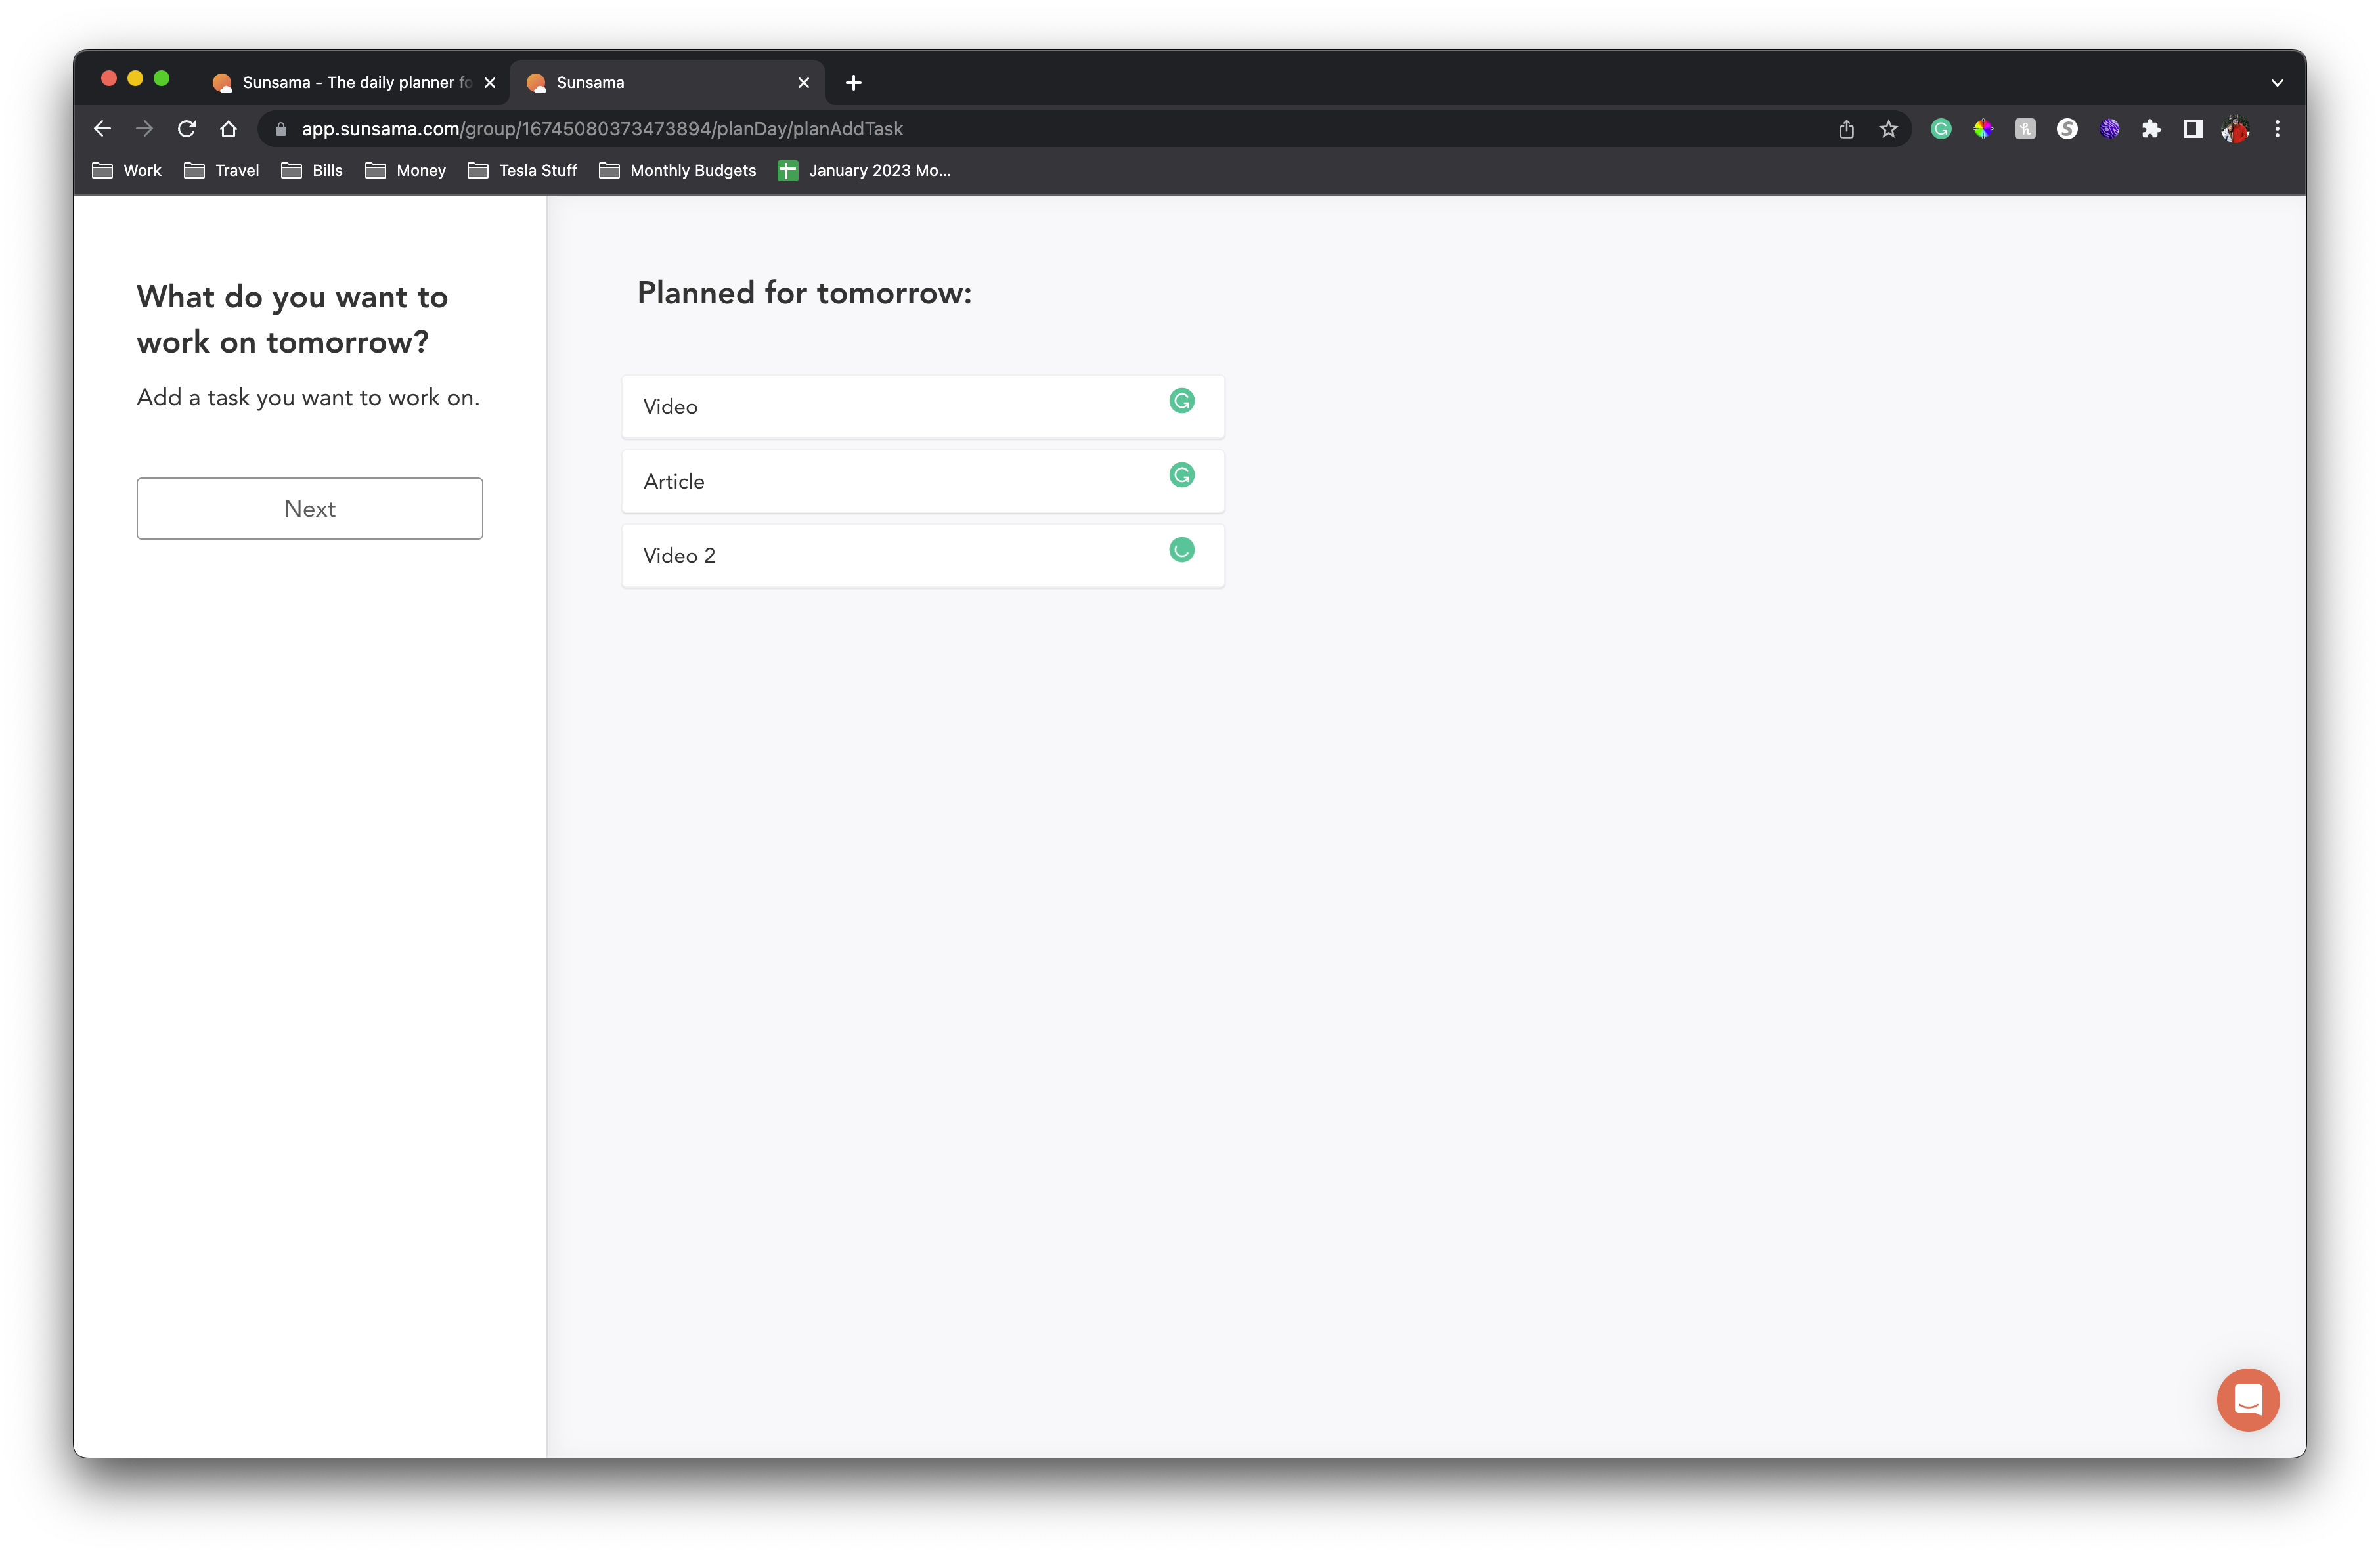Open the tab search chevron
This screenshot has height=1555, width=2380.
click(2277, 82)
